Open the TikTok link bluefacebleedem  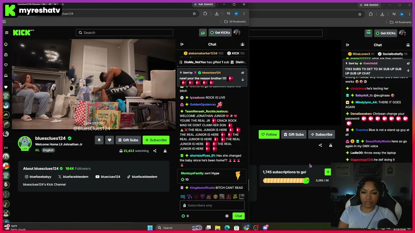(142, 177)
